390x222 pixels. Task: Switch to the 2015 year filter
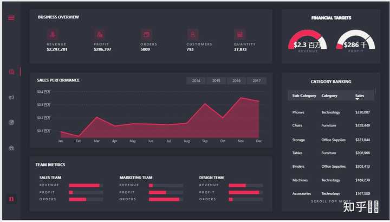(216, 81)
